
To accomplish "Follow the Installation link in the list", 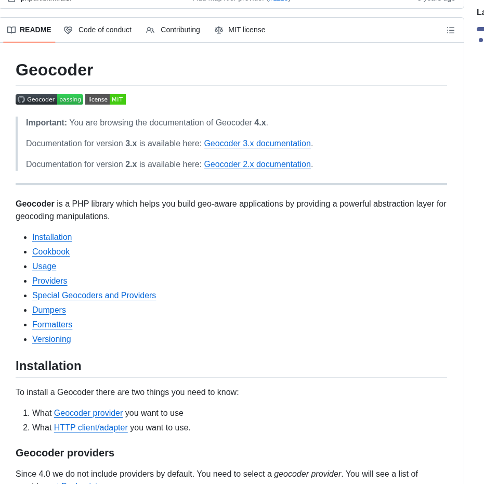I will click(x=52, y=237).
